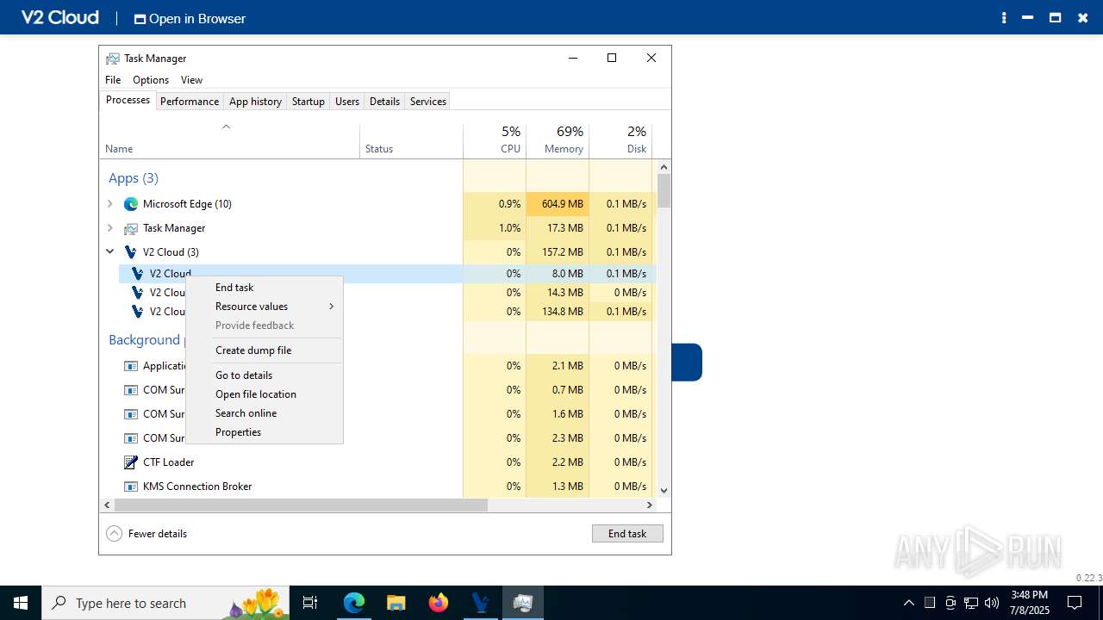Open Firefox from the taskbar
The height and width of the screenshot is (620, 1103).
[x=439, y=603]
